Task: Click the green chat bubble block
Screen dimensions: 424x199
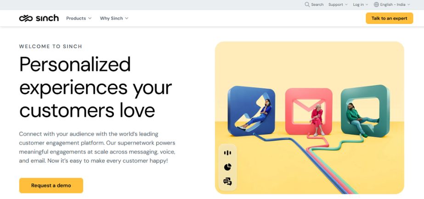Action: [365, 111]
